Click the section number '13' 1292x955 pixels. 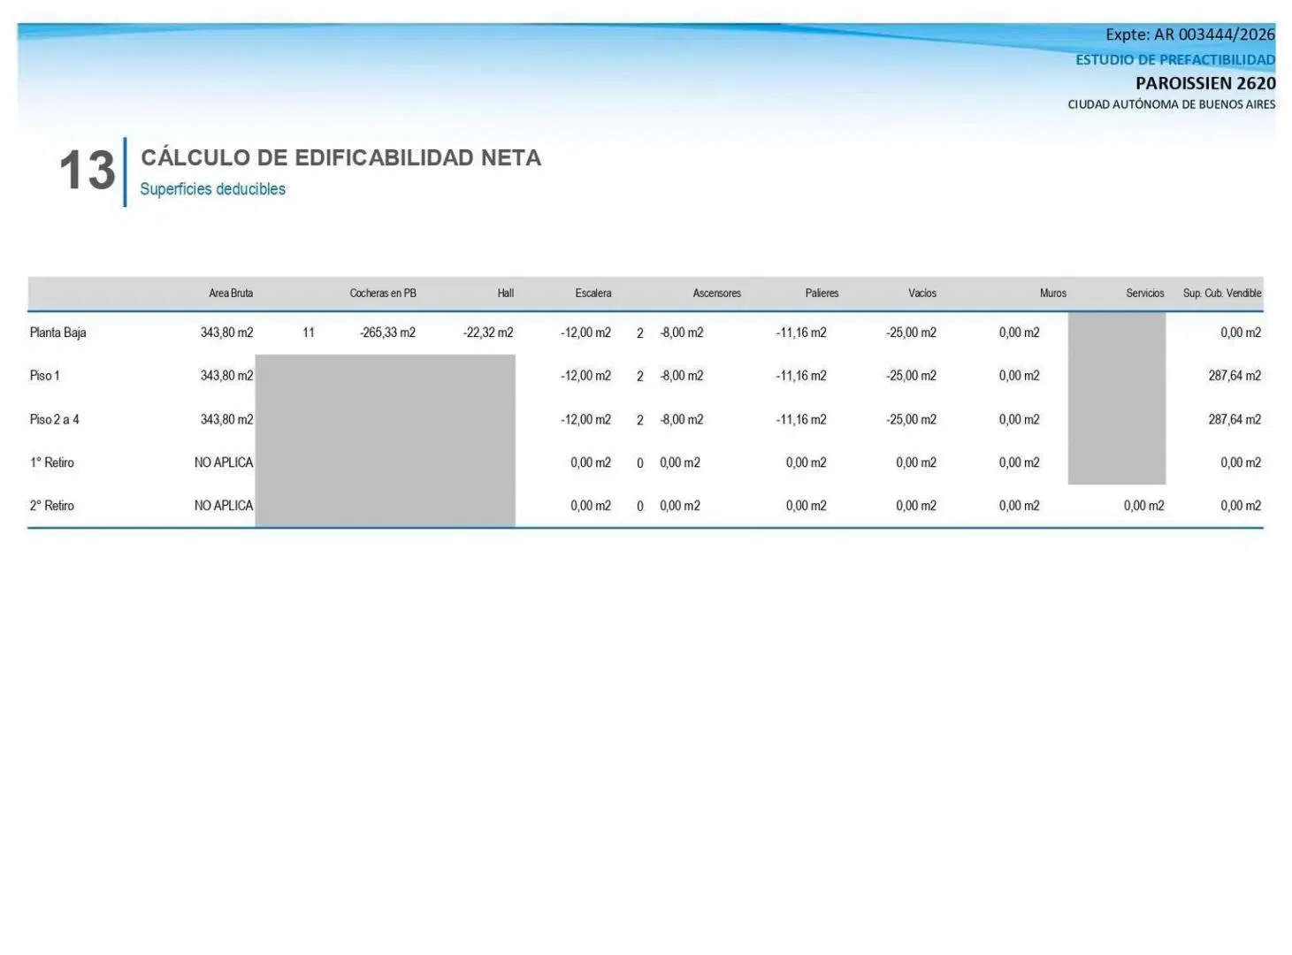pos(87,170)
